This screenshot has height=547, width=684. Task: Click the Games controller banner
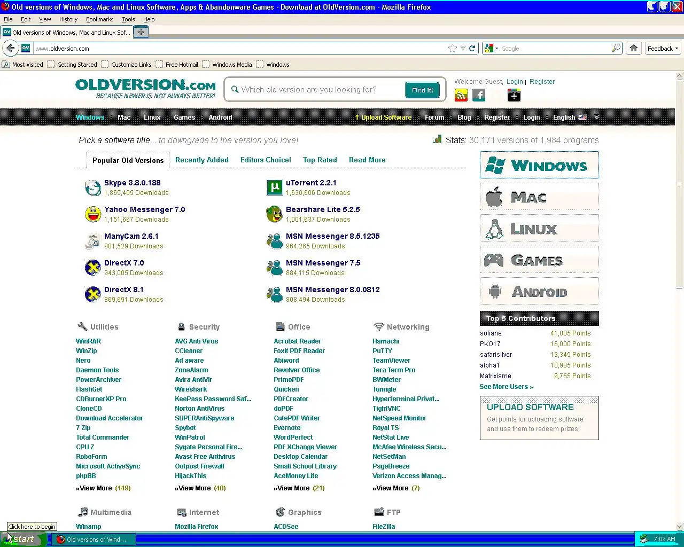(x=539, y=260)
